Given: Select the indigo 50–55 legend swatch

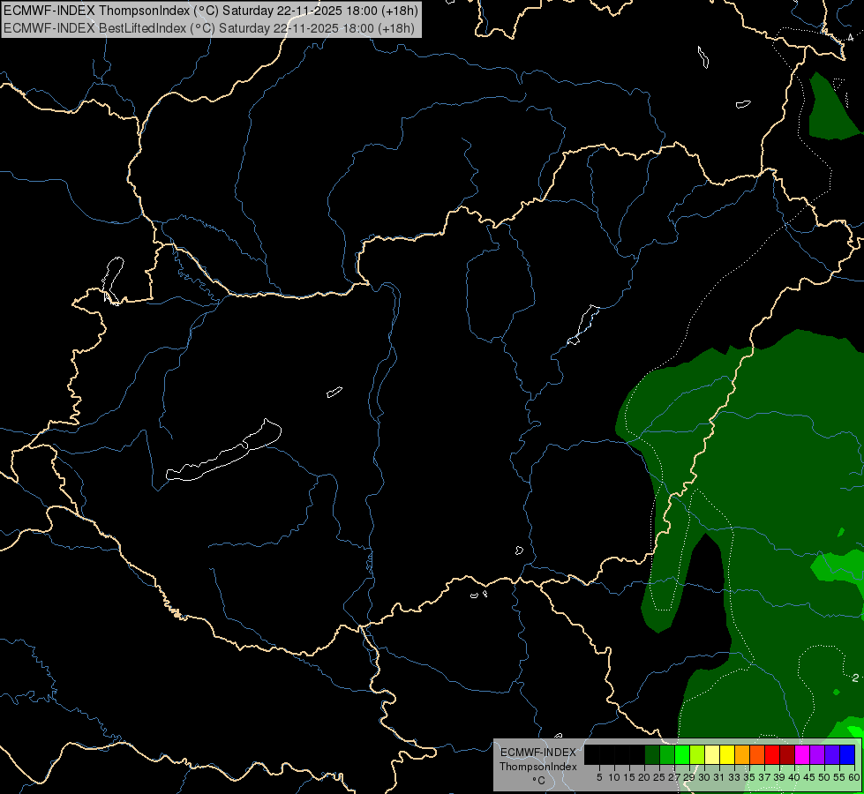Looking at the screenshot, I should pyautogui.click(x=832, y=754).
